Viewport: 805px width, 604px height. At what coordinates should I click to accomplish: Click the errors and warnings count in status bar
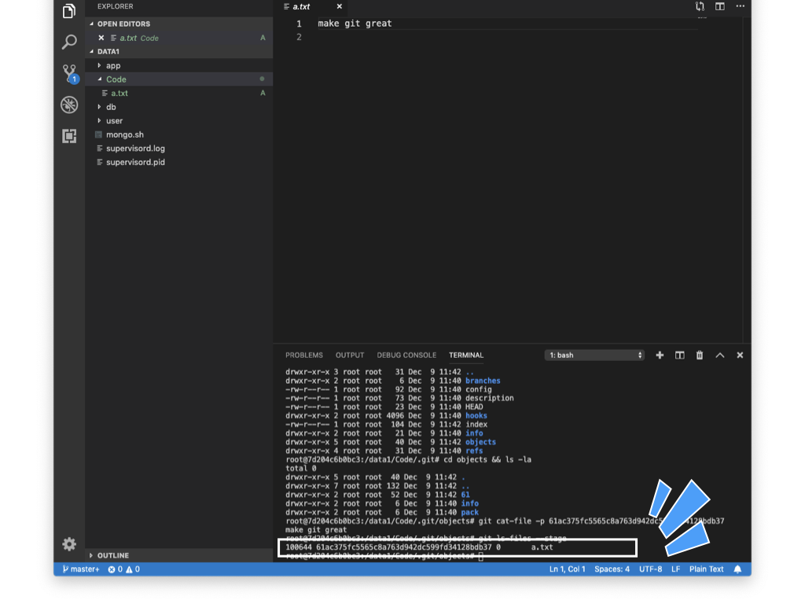[x=123, y=569]
